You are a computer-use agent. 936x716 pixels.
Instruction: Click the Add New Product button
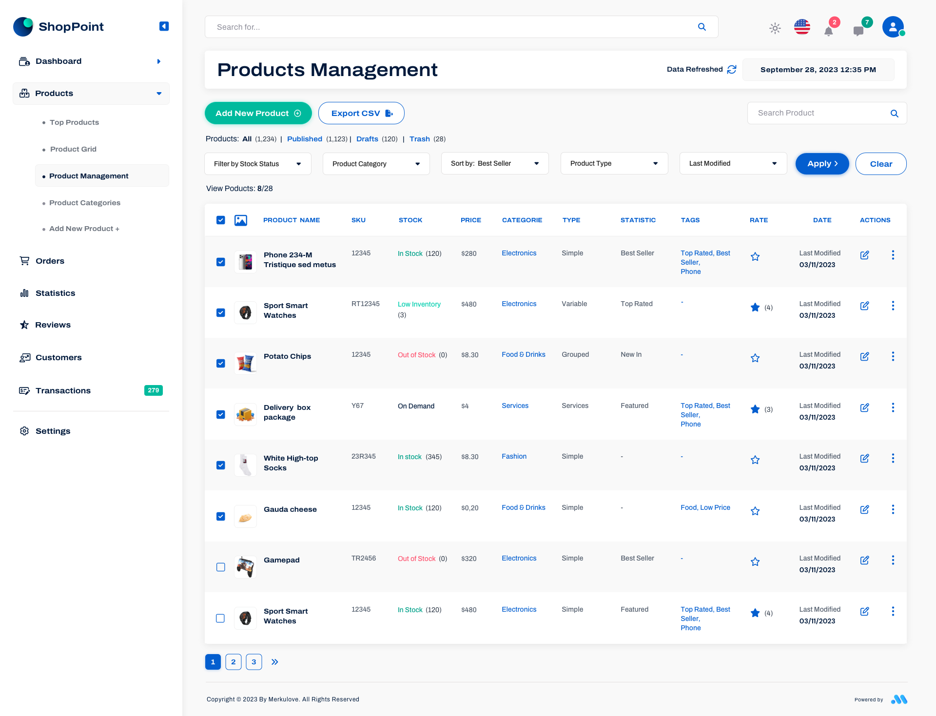pos(258,113)
